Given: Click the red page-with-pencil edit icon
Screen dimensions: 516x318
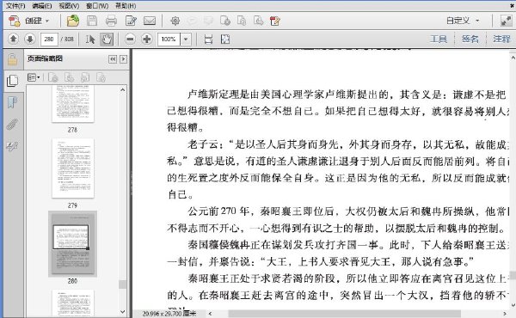Looking at the screenshot, I should (275, 21).
